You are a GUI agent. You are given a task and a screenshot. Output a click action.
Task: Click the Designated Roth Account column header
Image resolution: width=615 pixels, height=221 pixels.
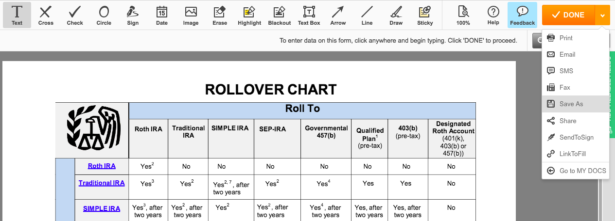pos(452,138)
